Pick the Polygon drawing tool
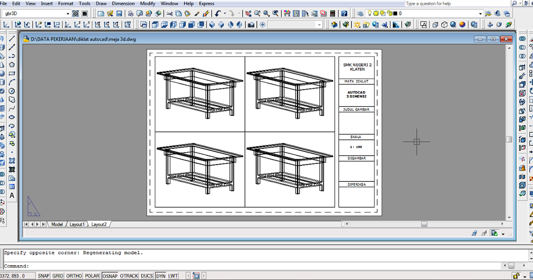Image resolution: width=533 pixels, height=280 pixels. tap(12, 64)
